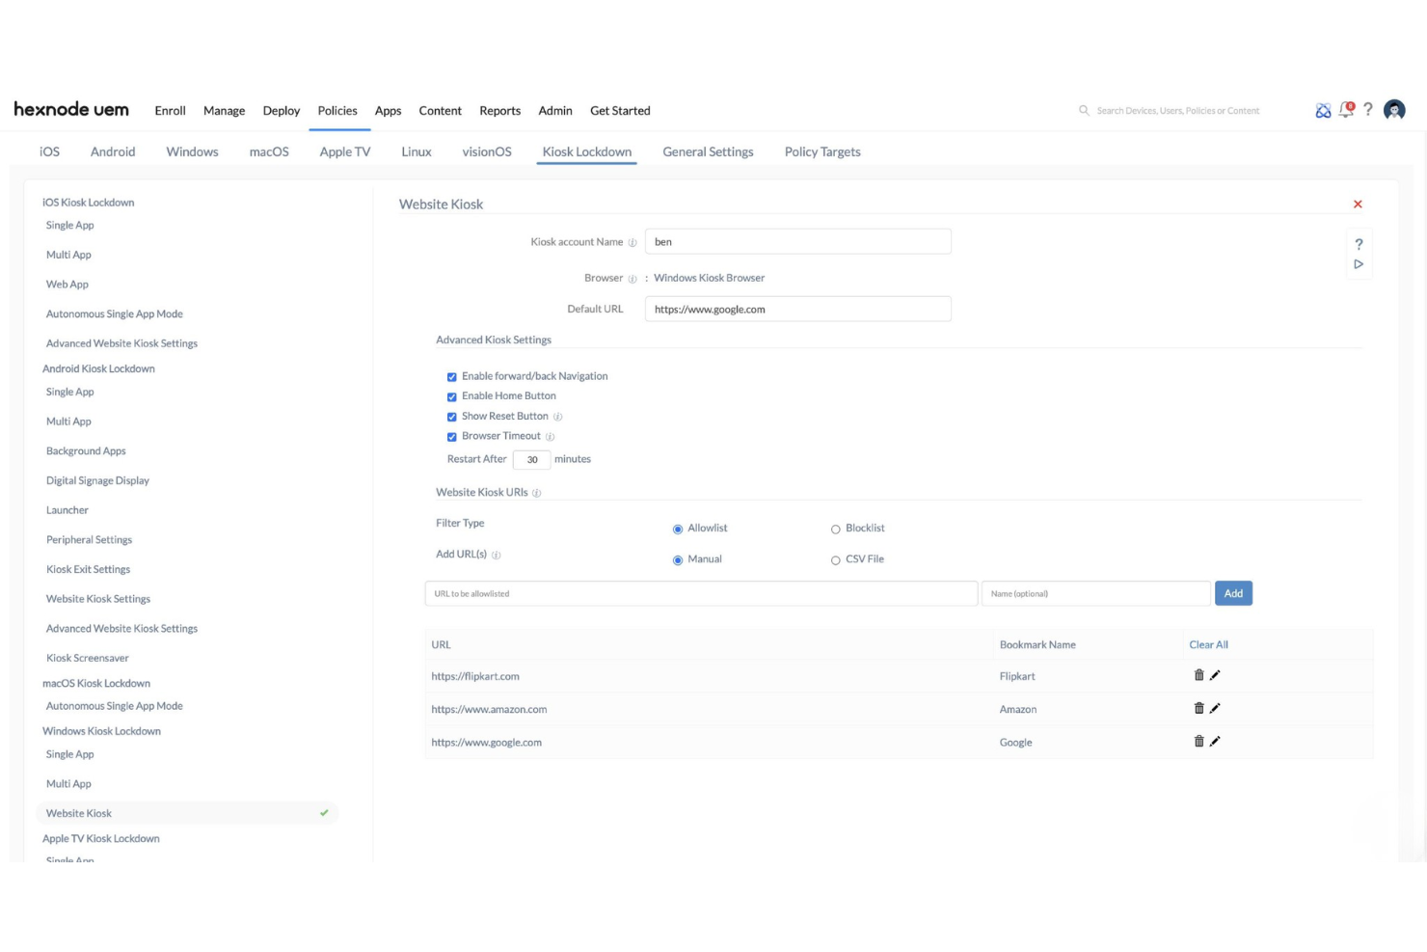Select Blocklist filter type
This screenshot has height=952, width=1427.
click(836, 530)
